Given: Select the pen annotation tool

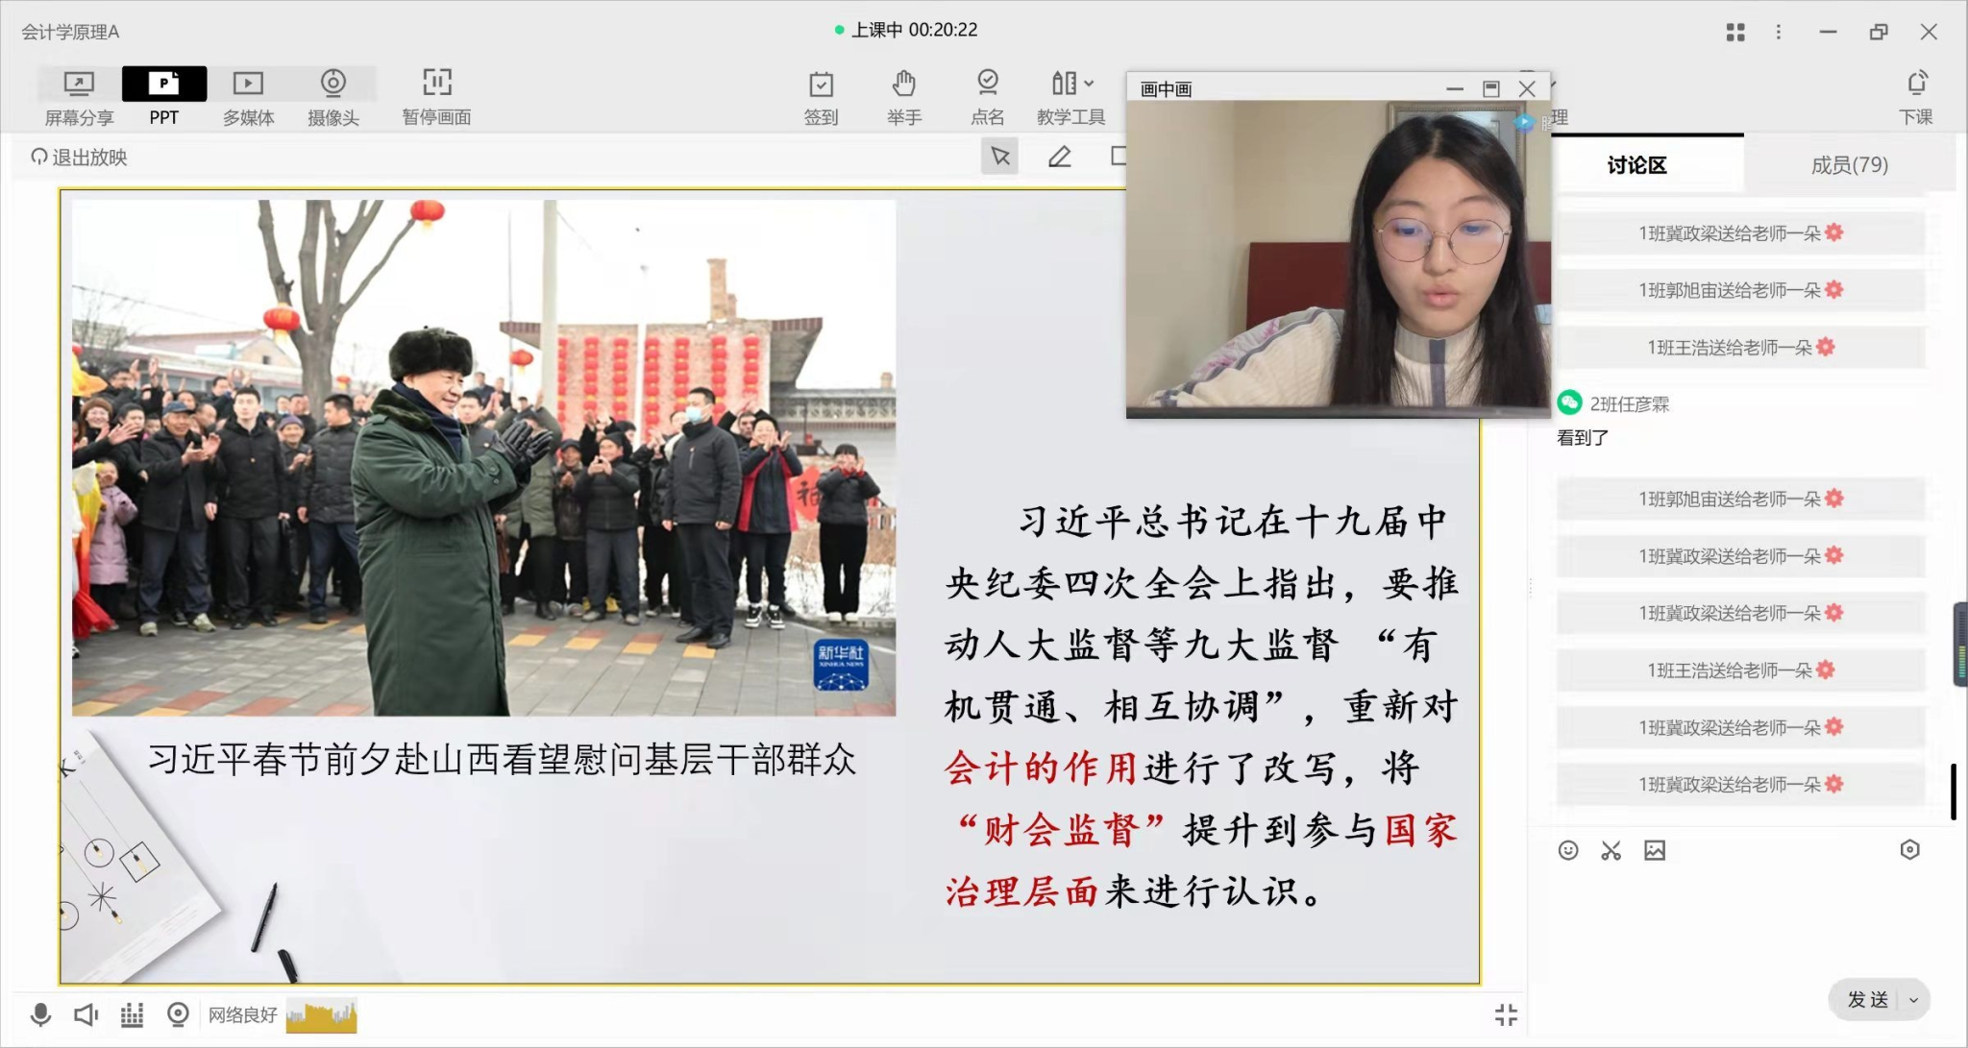Looking at the screenshot, I should click(x=1060, y=157).
